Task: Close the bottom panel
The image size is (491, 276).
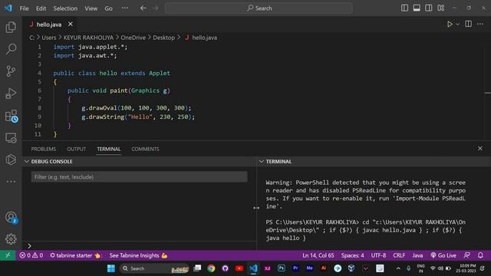Action: tap(480, 148)
